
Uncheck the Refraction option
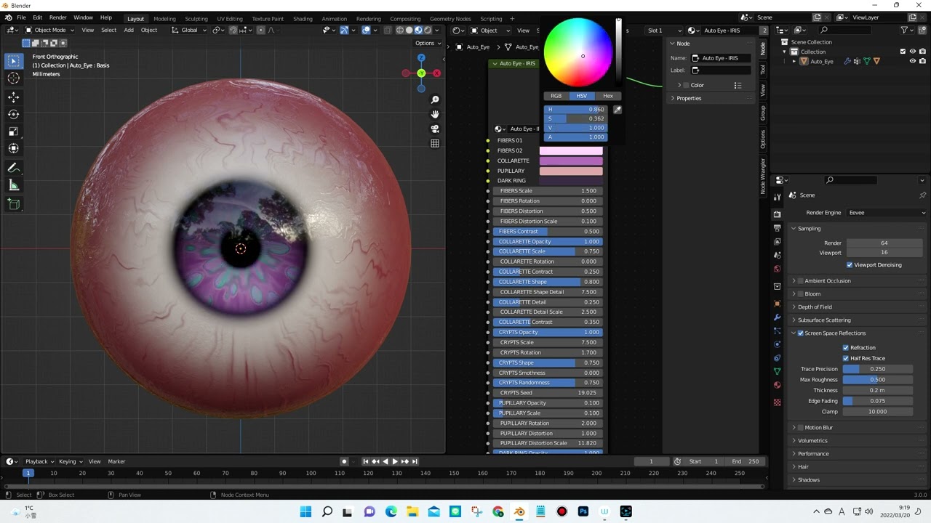pyautogui.click(x=846, y=348)
